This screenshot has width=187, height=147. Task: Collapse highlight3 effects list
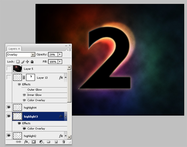coord(65,116)
